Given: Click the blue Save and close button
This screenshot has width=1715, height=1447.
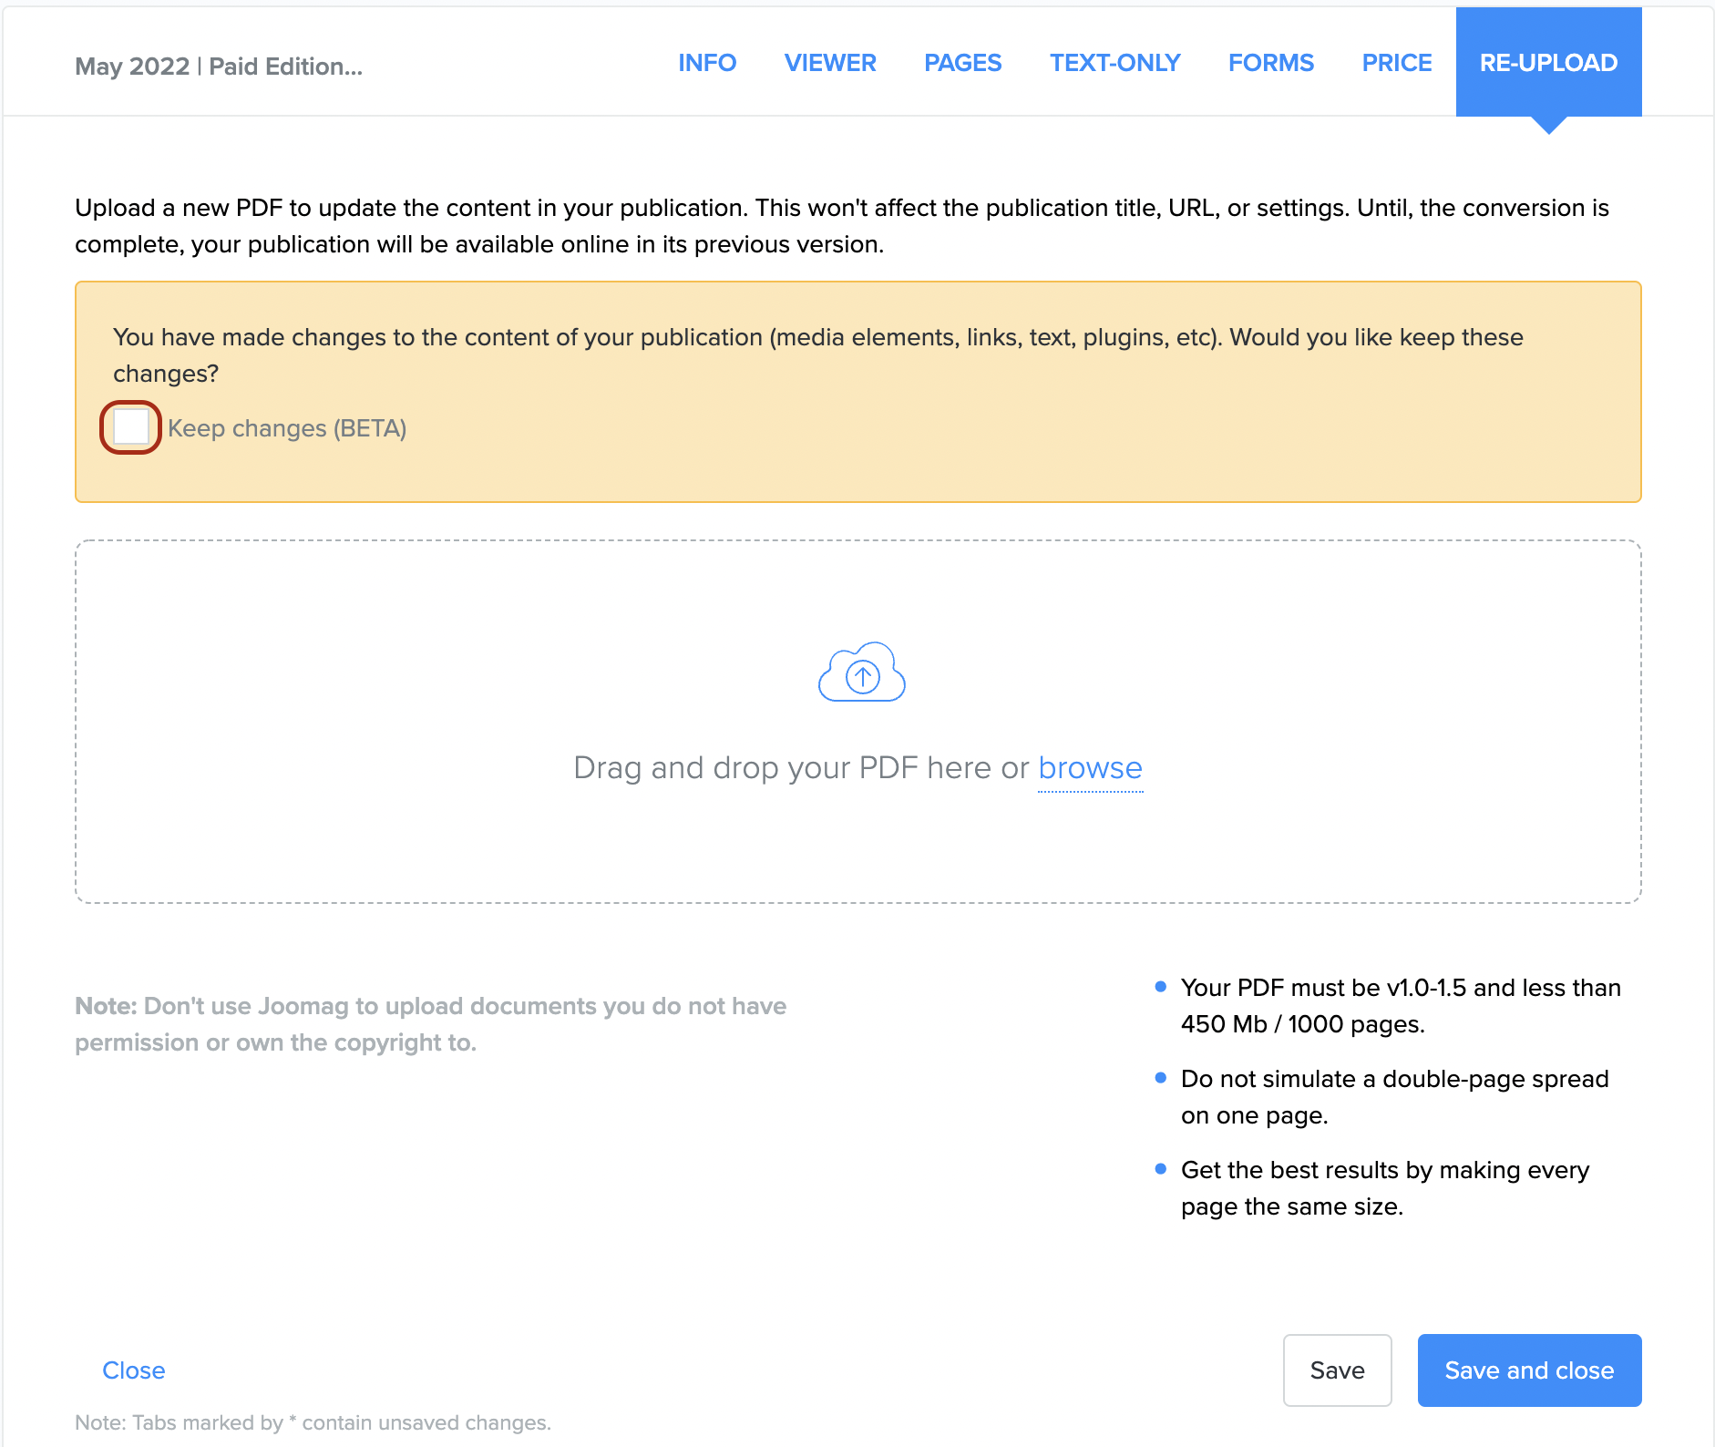Looking at the screenshot, I should 1529,1370.
